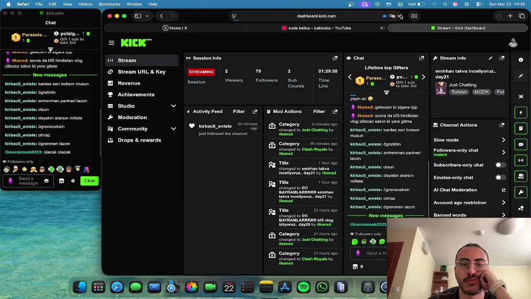Switch to the Home / X tab
531x299 pixels.
tap(175, 28)
